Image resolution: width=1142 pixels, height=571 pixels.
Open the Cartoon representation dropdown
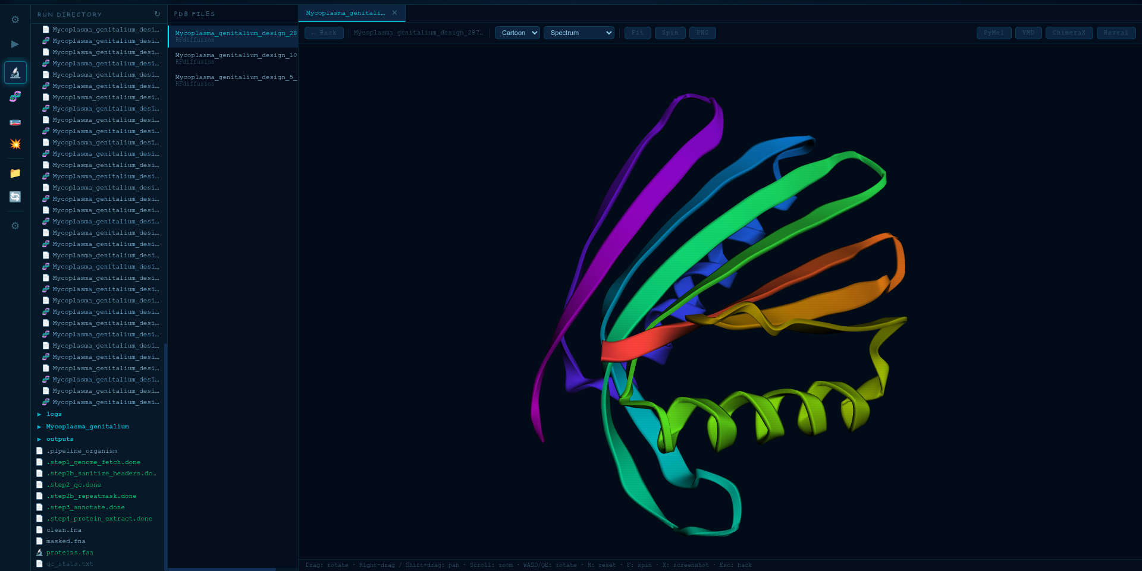coord(517,33)
